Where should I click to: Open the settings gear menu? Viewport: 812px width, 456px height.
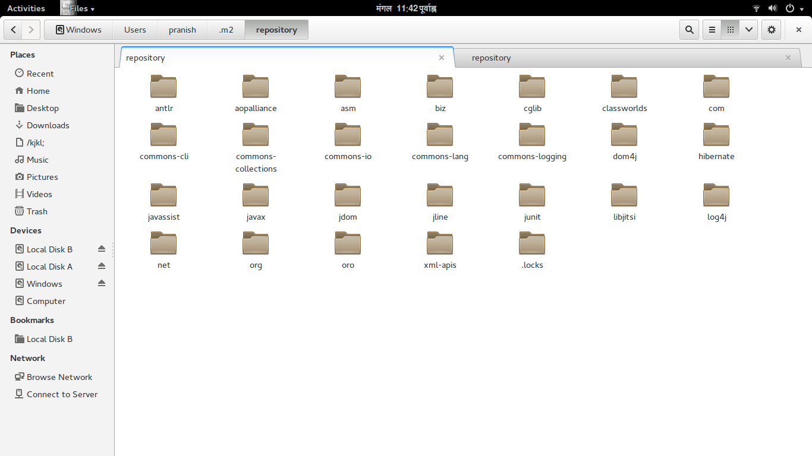click(771, 29)
